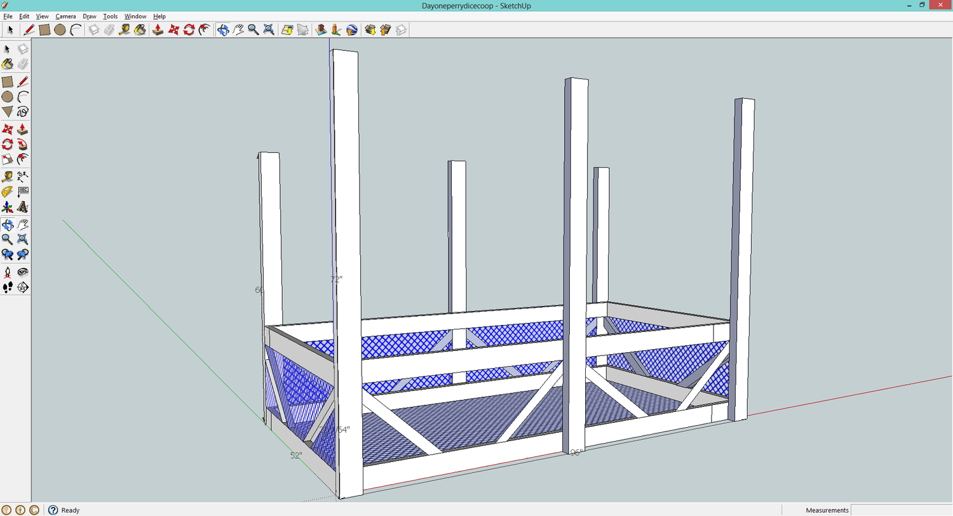The image size is (953, 516).
Task: Toggle the Instructor help icon in status bar
Action: click(53, 510)
